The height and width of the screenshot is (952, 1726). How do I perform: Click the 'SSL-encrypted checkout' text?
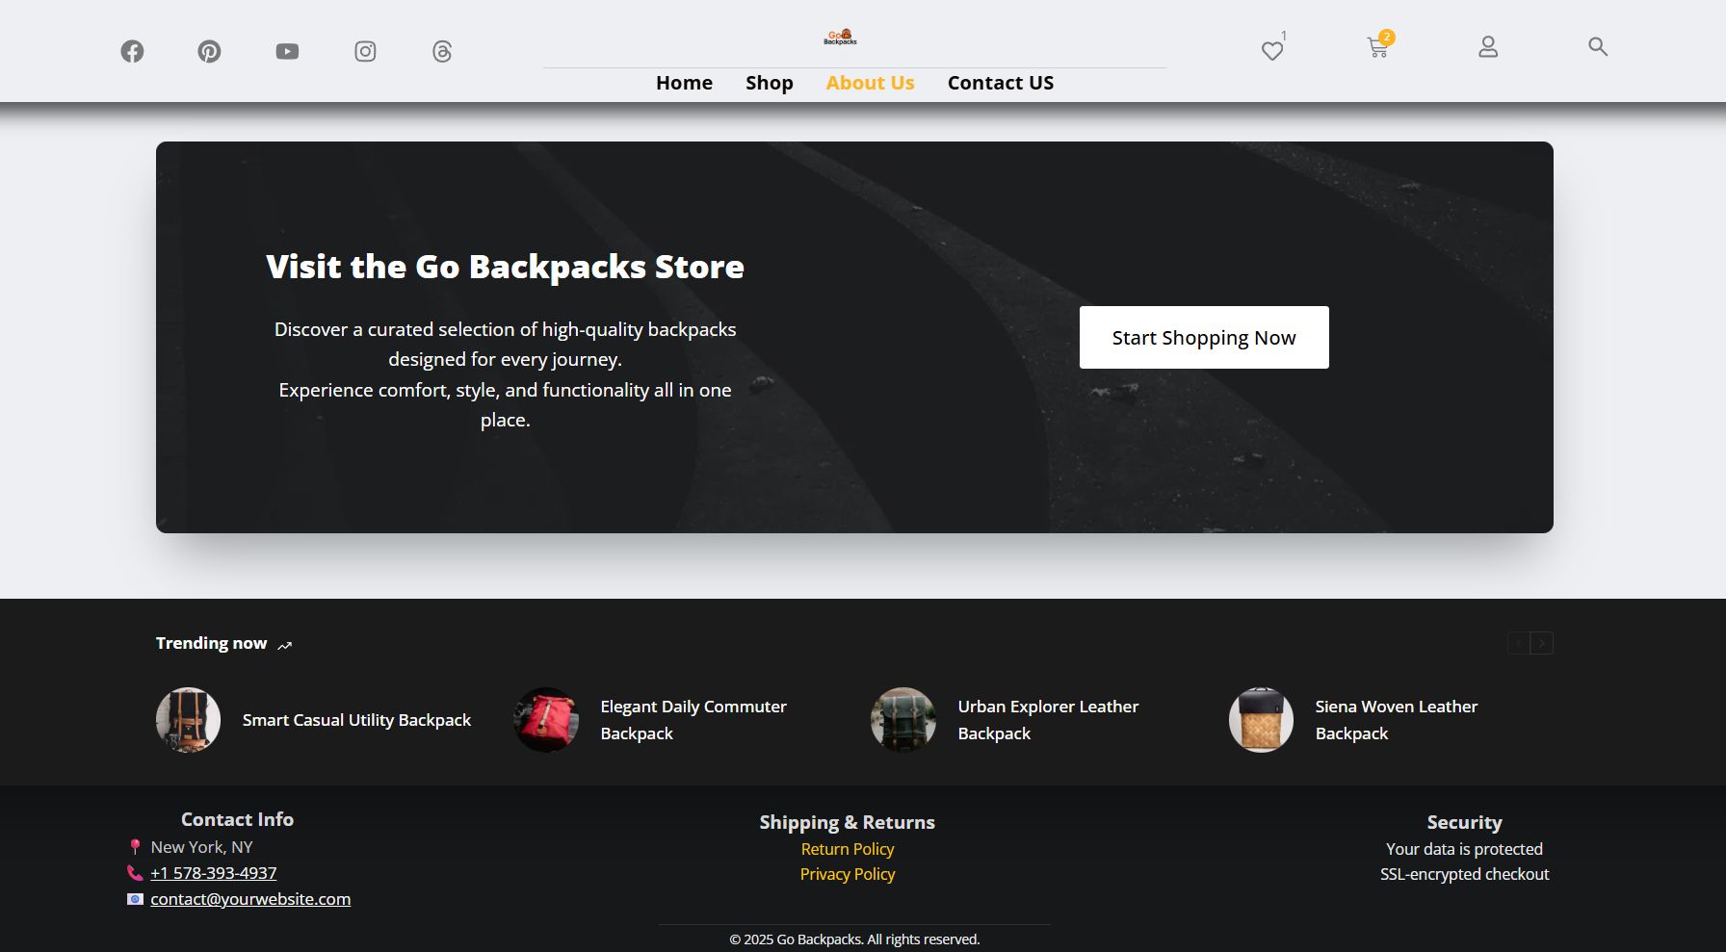pyautogui.click(x=1464, y=874)
